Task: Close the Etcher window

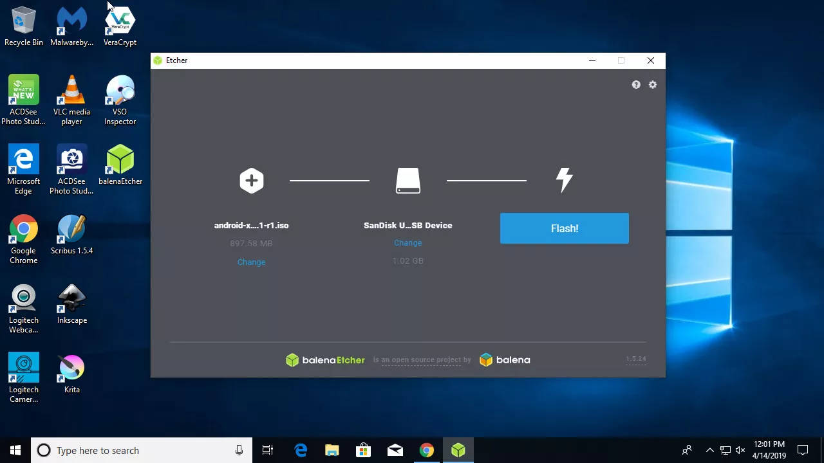Action: pos(651,60)
